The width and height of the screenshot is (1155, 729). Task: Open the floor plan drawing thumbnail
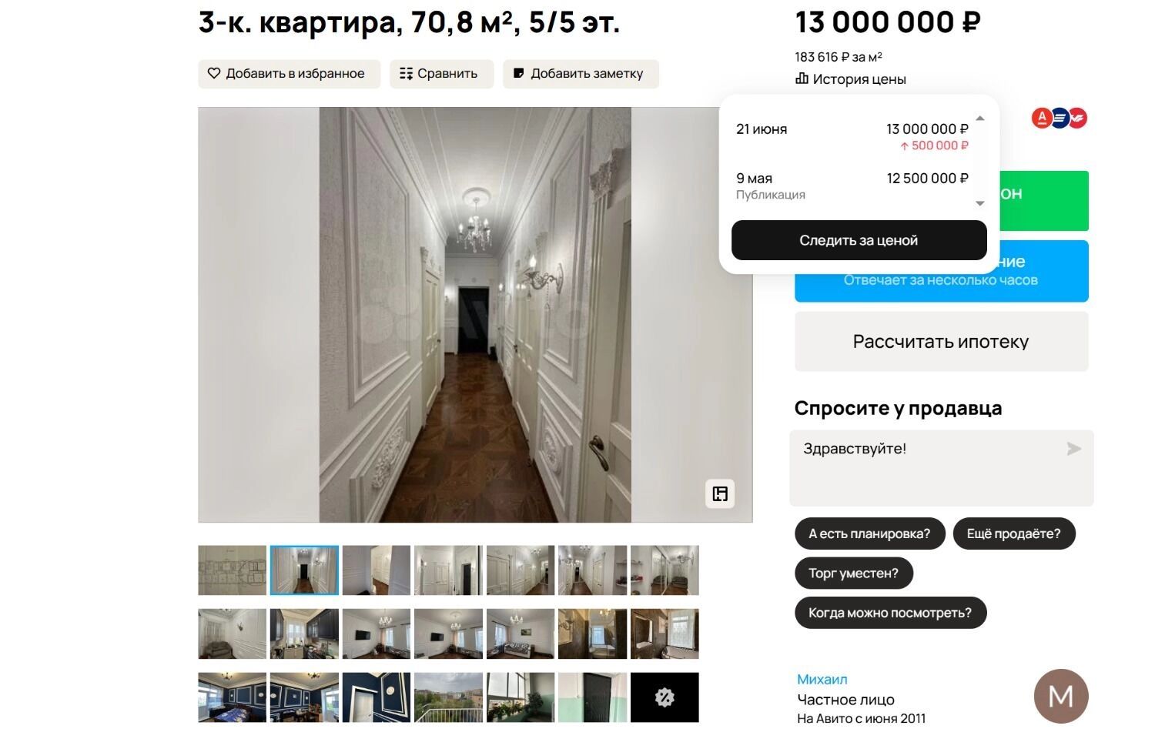232,570
